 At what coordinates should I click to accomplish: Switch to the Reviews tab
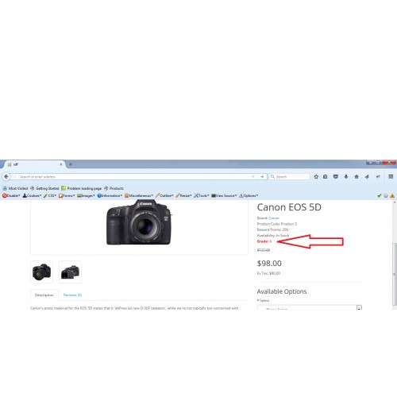pos(72,295)
